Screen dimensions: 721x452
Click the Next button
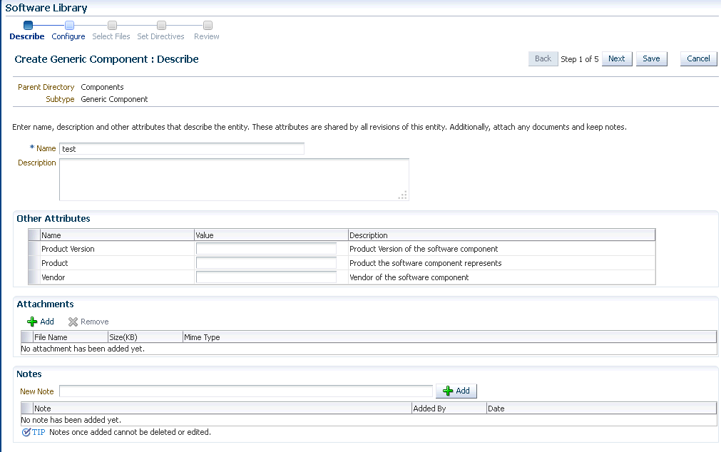pyautogui.click(x=617, y=59)
